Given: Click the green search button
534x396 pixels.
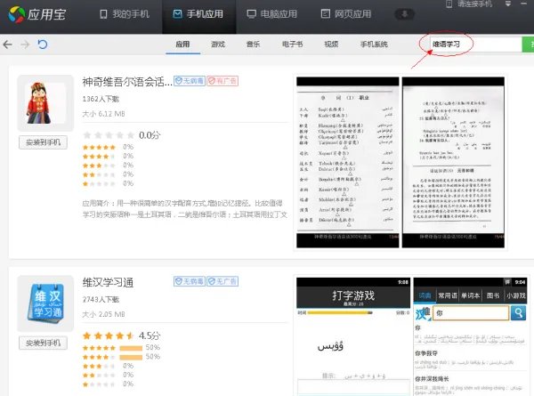Looking at the screenshot, I should tap(528, 44).
